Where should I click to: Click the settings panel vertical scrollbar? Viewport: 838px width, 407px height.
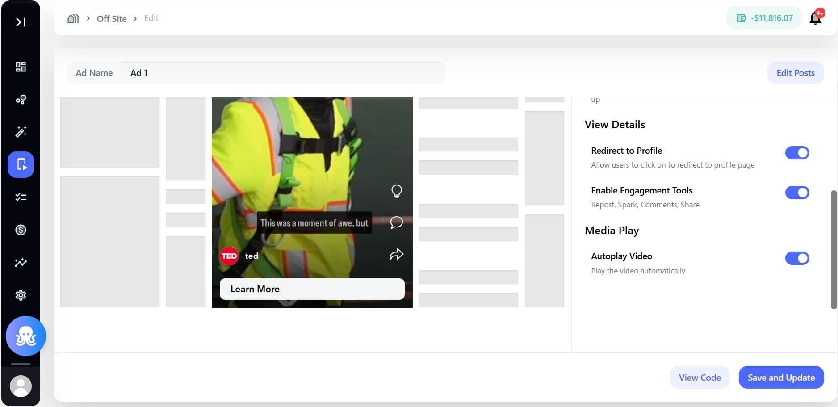[x=834, y=249]
